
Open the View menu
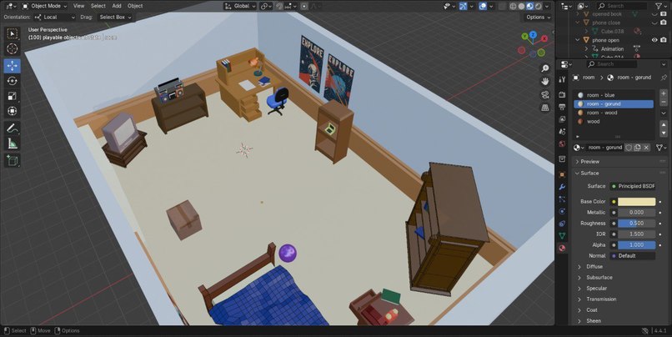coord(79,6)
